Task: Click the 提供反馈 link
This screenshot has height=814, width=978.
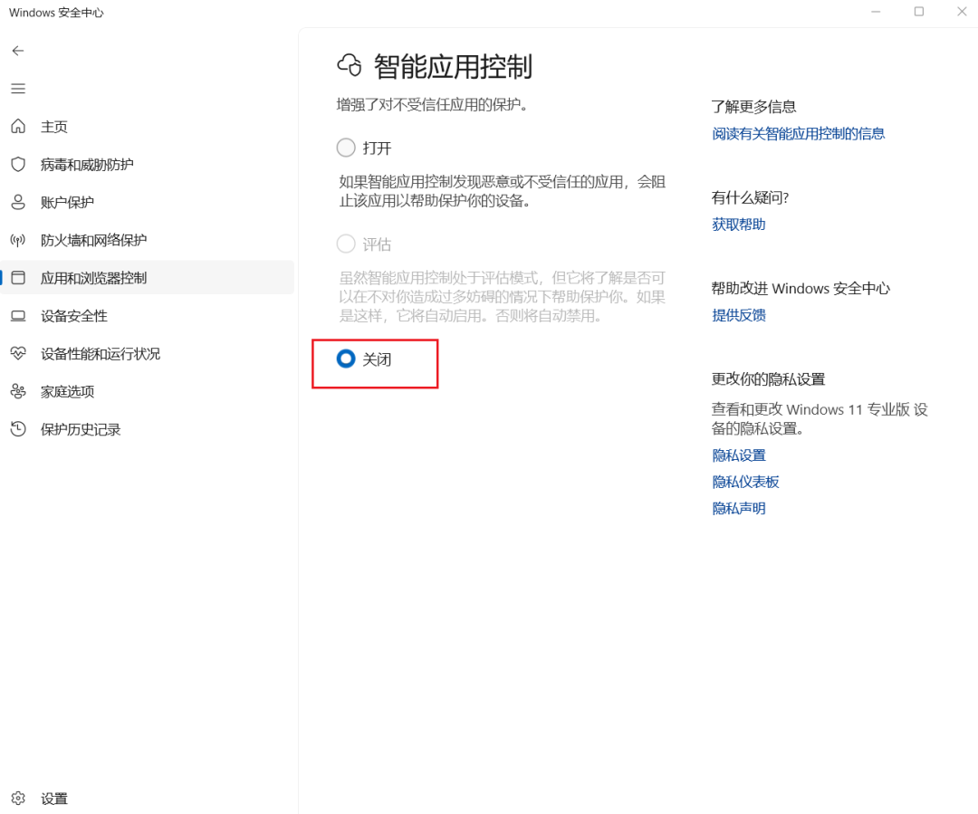Action: [739, 315]
